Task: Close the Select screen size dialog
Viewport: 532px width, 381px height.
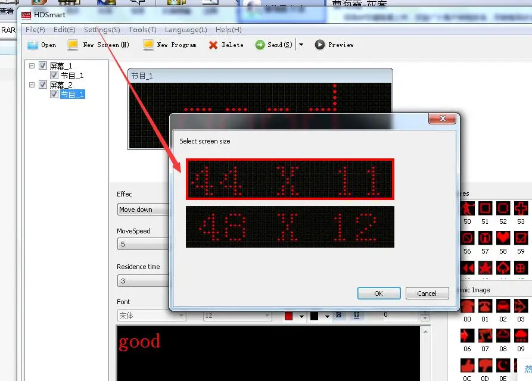Action: click(443, 118)
